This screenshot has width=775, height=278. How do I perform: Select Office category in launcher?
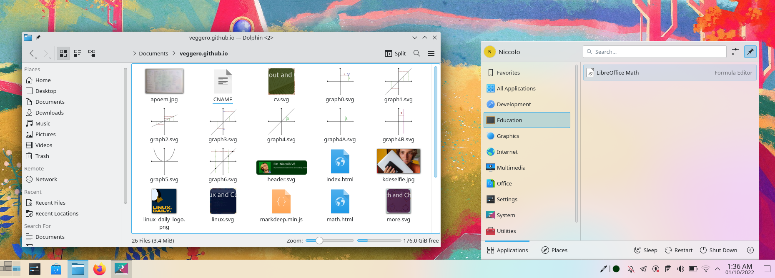[x=527, y=183]
